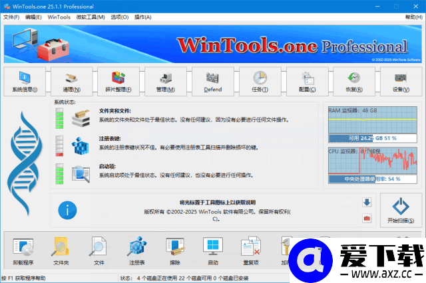The width and height of the screenshot is (426, 283).
Task: Open the 编辑(E) menu
Action: pos(33,17)
